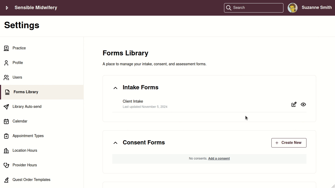Open Practice settings

pyautogui.click(x=42, y=48)
